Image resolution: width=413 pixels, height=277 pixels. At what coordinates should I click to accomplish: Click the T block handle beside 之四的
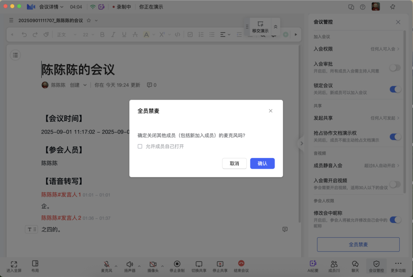click(31, 229)
